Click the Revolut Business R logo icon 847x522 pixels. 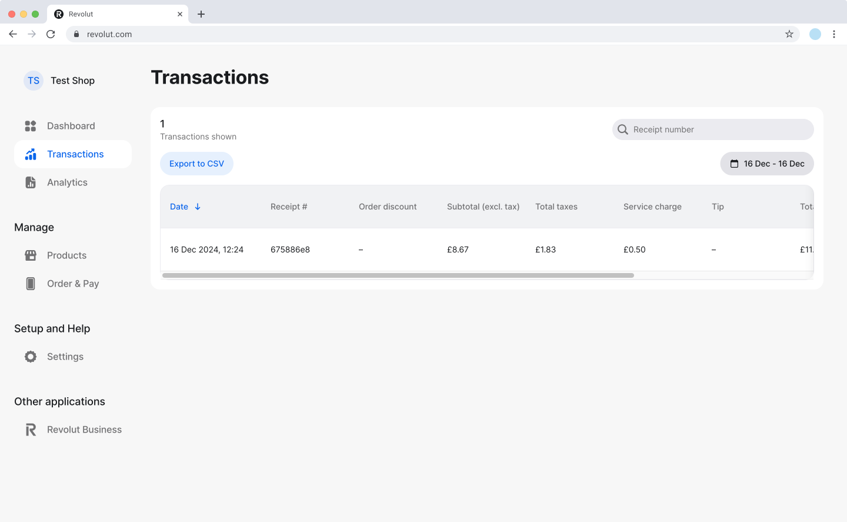(x=31, y=430)
